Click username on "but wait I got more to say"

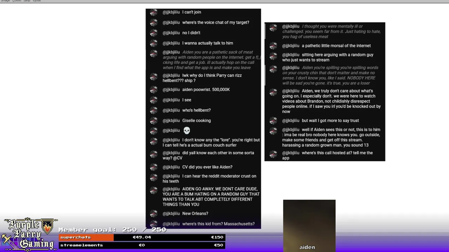click(291, 121)
